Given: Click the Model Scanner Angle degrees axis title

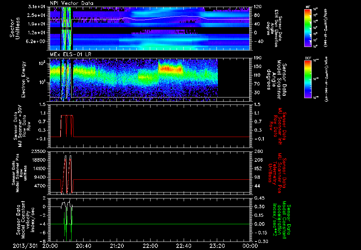Looking at the screenshot, I should click(276, 79).
